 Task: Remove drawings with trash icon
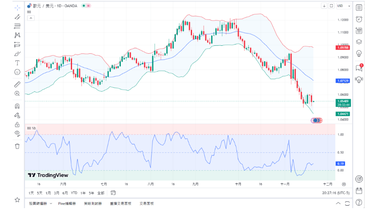click(x=17, y=146)
